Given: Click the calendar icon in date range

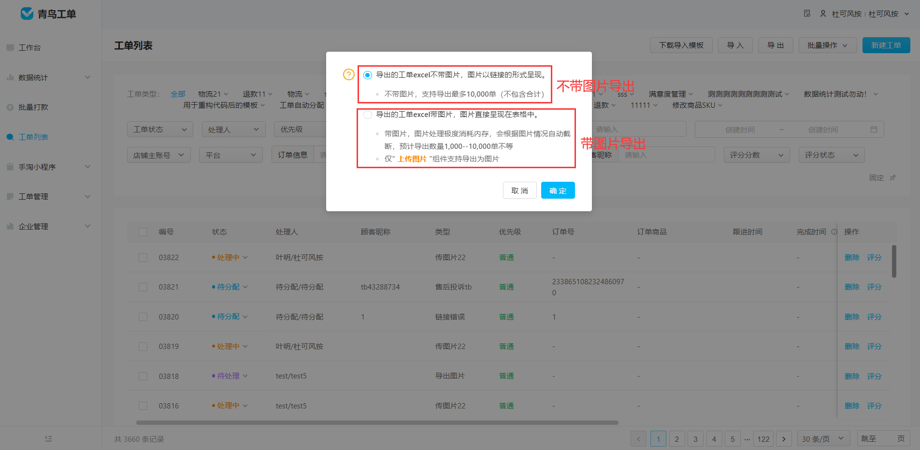Looking at the screenshot, I should [x=874, y=130].
